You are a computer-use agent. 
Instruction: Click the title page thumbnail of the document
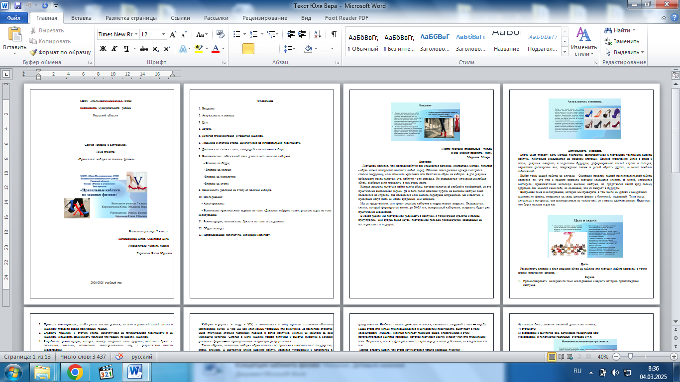click(102, 194)
